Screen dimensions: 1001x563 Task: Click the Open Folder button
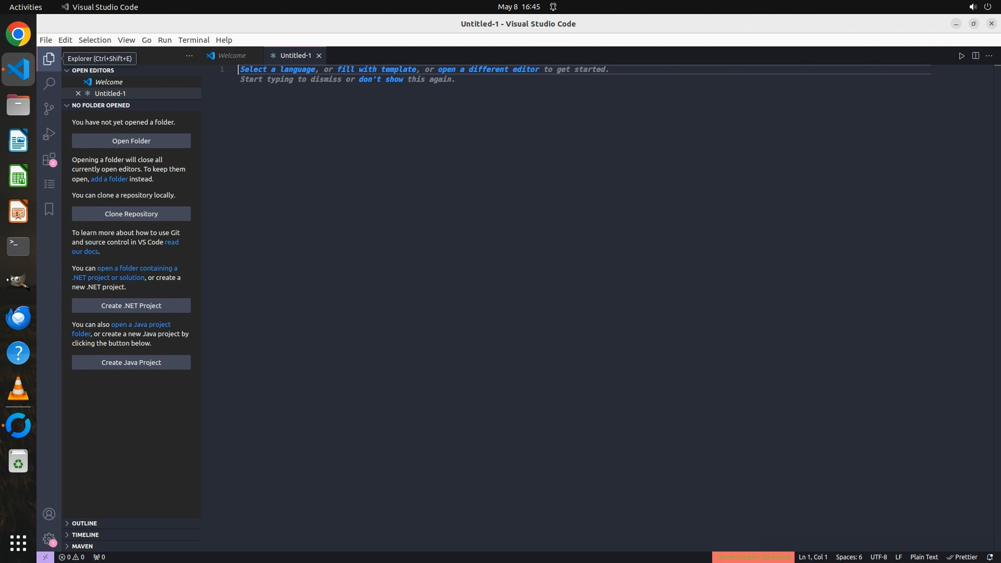[131, 141]
